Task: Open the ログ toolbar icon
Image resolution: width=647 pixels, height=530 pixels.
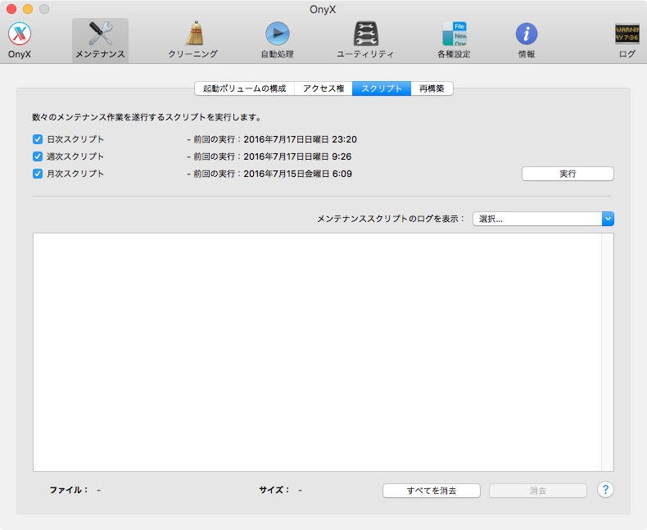Action: point(627,40)
